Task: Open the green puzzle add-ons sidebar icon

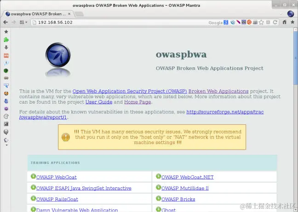Action: (x=6, y=39)
